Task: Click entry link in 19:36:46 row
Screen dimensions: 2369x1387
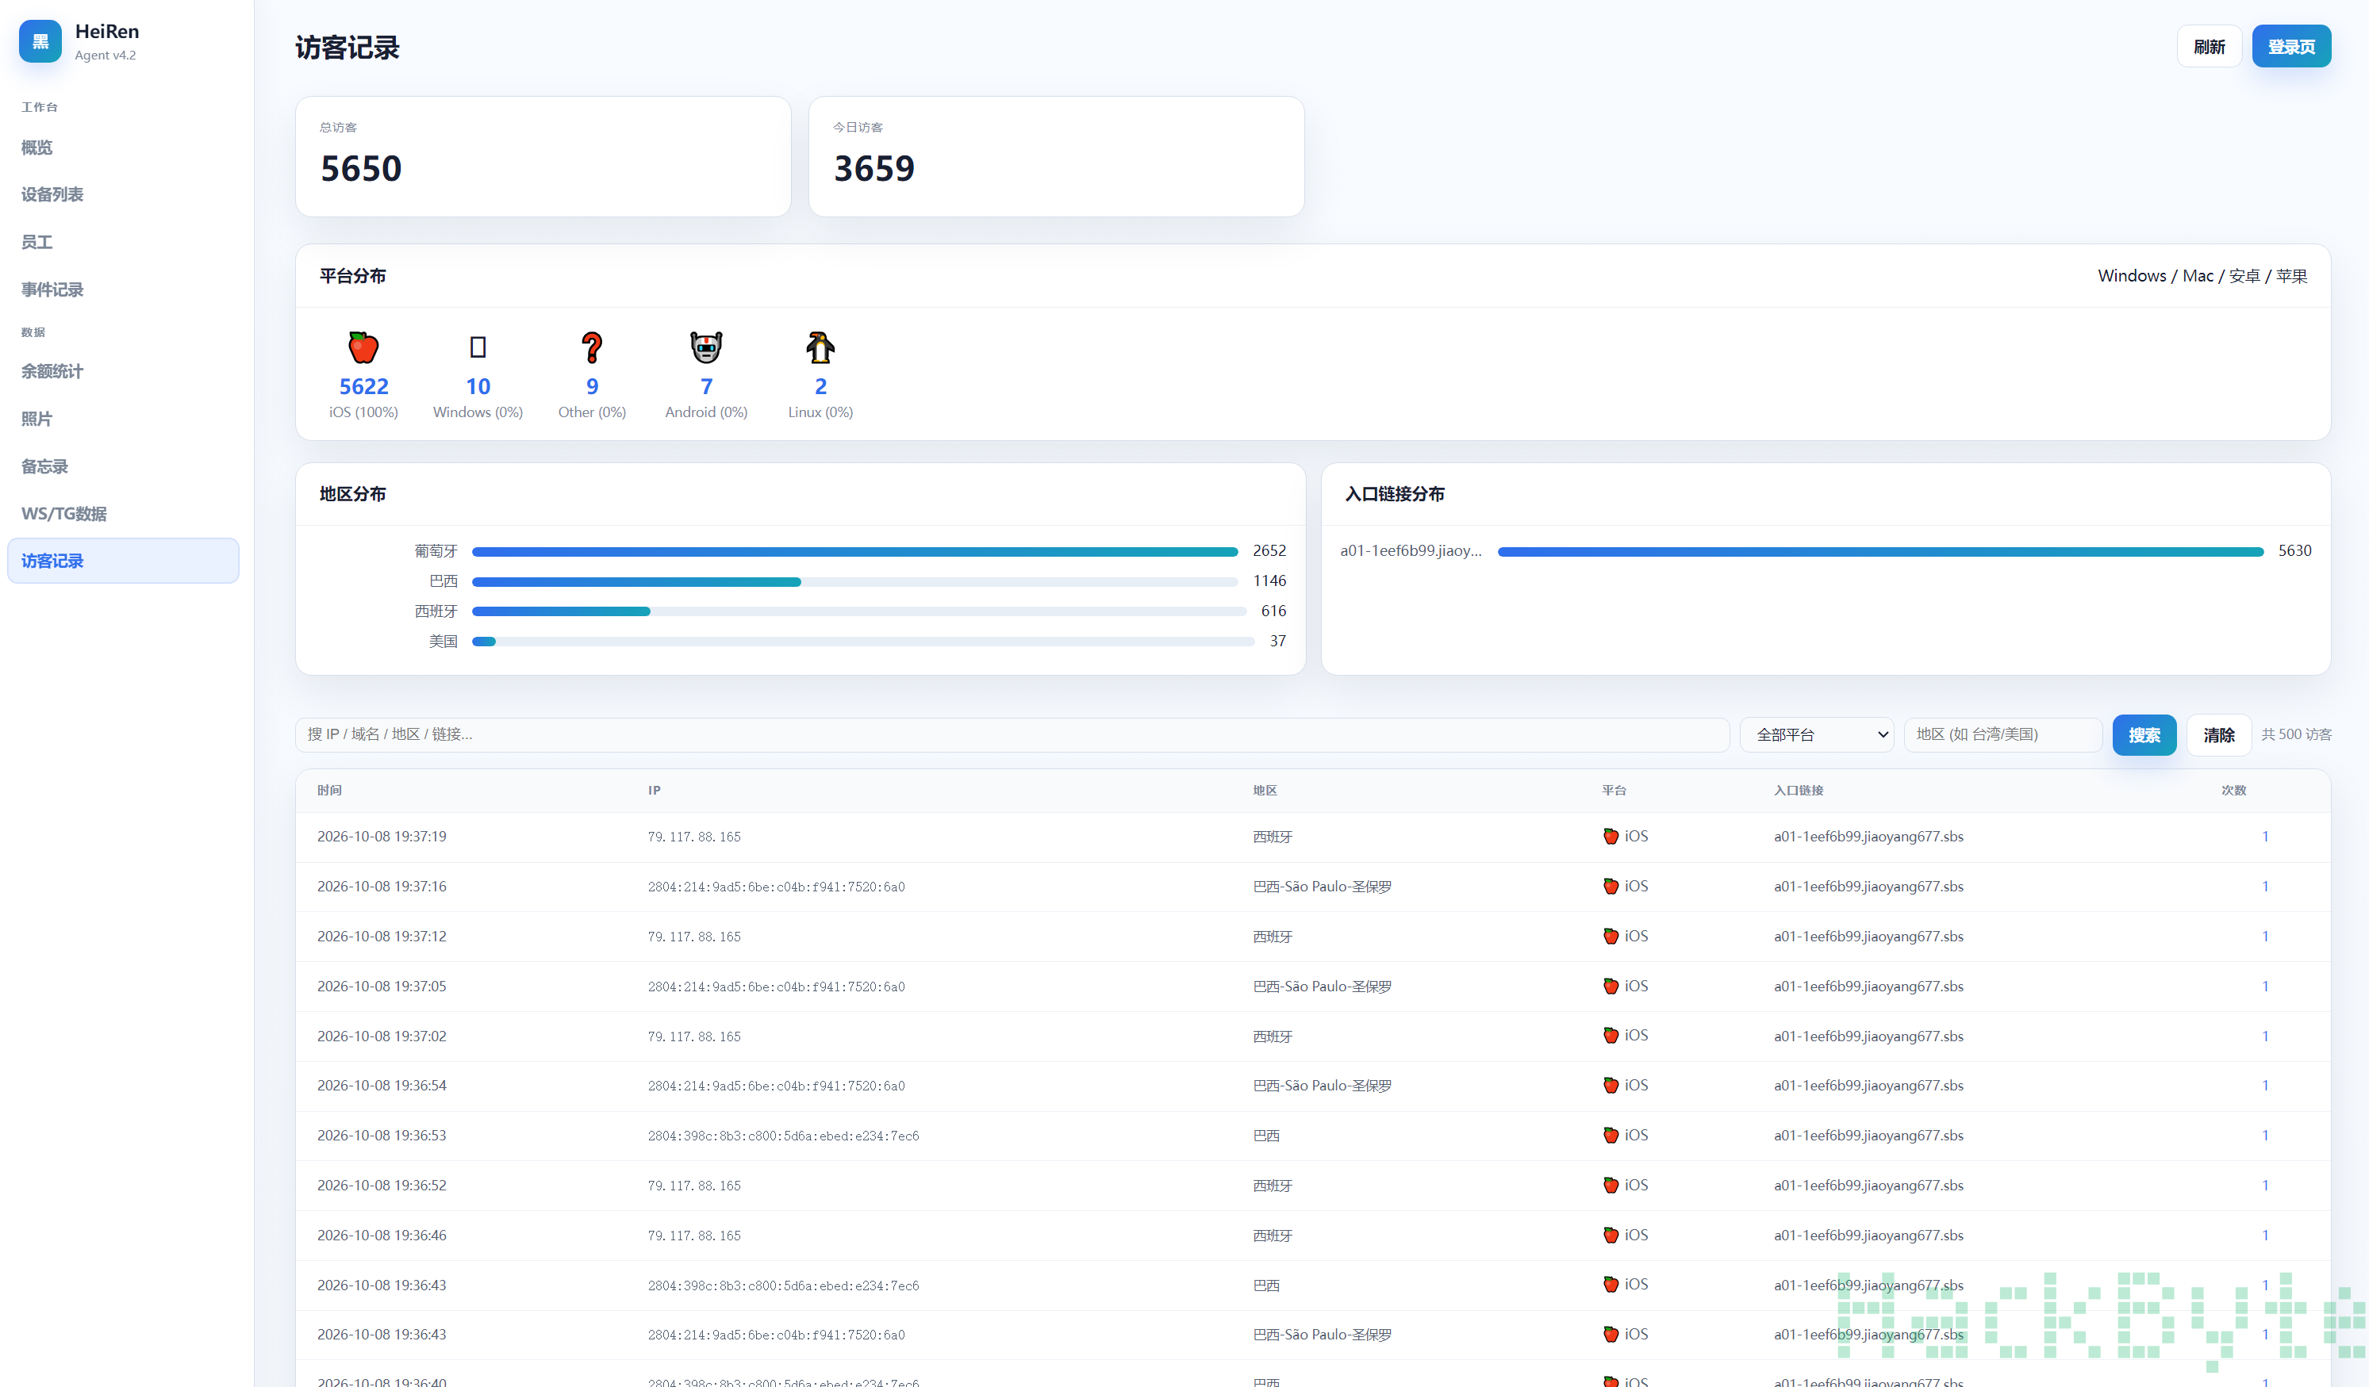Action: coord(1868,1235)
